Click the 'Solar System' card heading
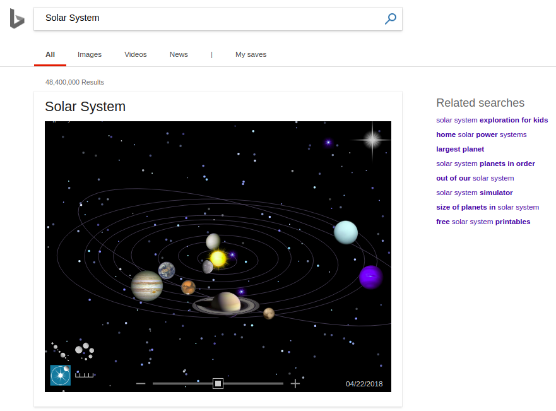 coord(85,107)
